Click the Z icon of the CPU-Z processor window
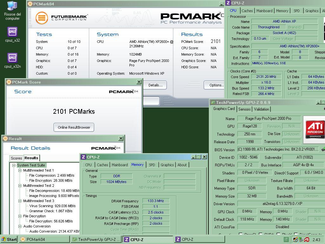This screenshot has width=325, height=244. 228,3
